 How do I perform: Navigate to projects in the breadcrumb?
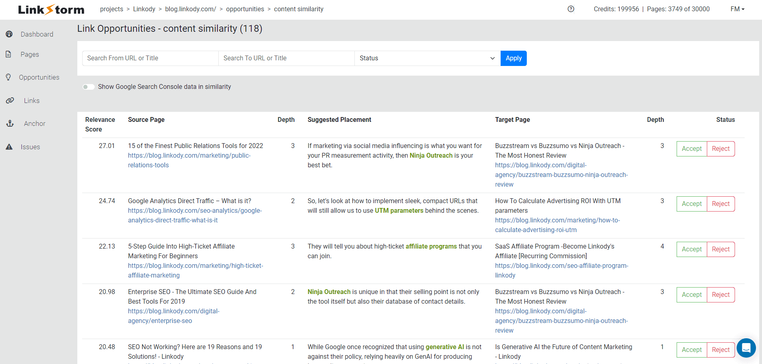click(x=112, y=9)
